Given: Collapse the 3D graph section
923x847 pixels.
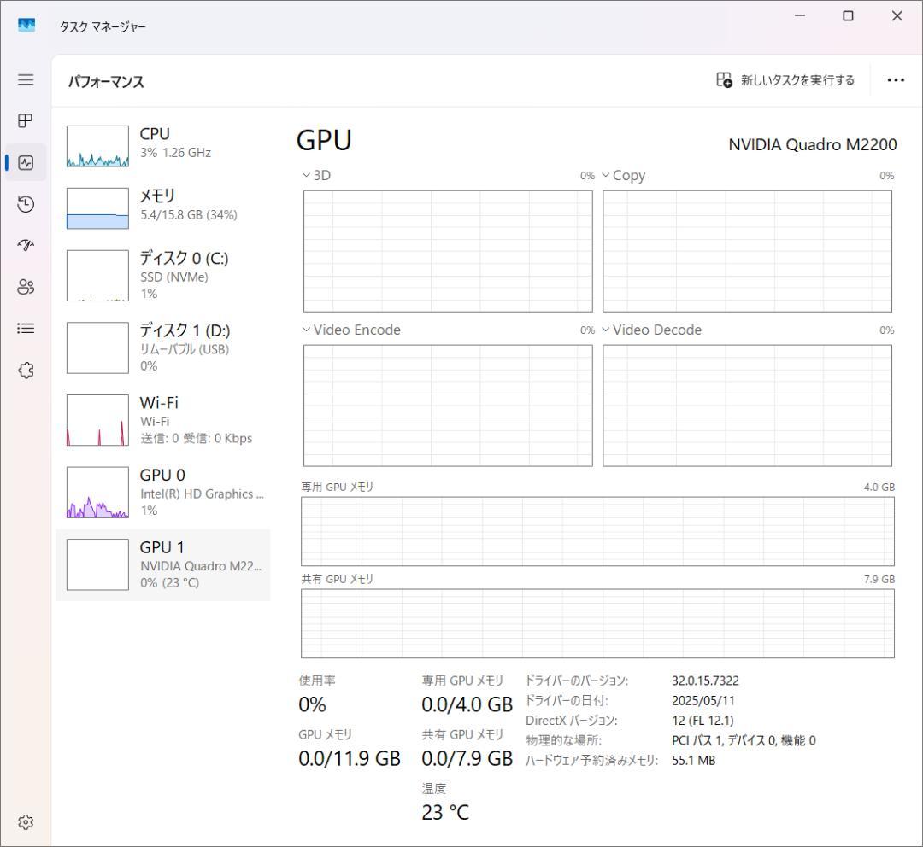Looking at the screenshot, I should pyautogui.click(x=306, y=175).
